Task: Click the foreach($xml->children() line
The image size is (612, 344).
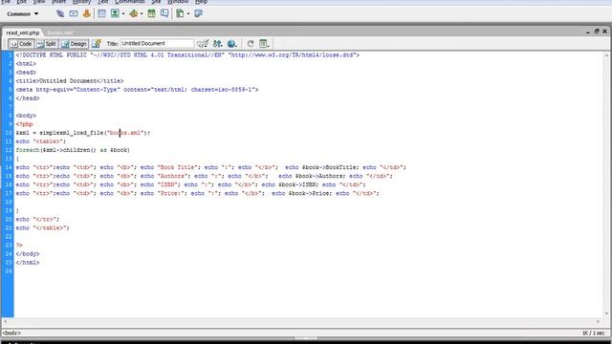Action: 73,150
